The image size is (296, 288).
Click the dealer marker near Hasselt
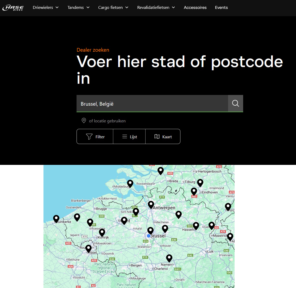click(196, 225)
